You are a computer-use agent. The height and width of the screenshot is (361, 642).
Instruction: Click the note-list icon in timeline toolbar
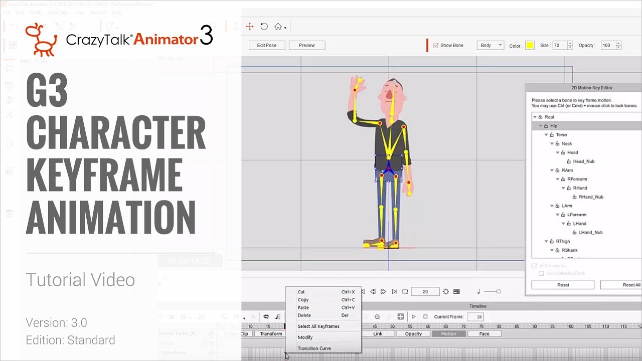click(278, 317)
